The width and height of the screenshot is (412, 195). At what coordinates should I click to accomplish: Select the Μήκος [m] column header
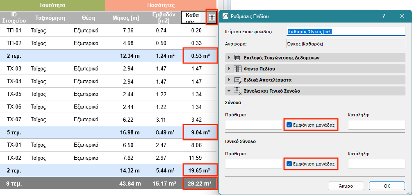coord(125,18)
